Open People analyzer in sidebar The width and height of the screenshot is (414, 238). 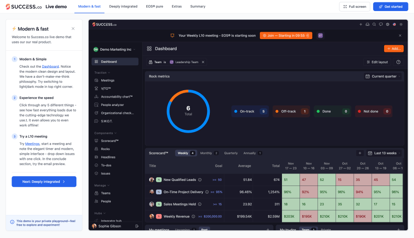click(x=115, y=105)
